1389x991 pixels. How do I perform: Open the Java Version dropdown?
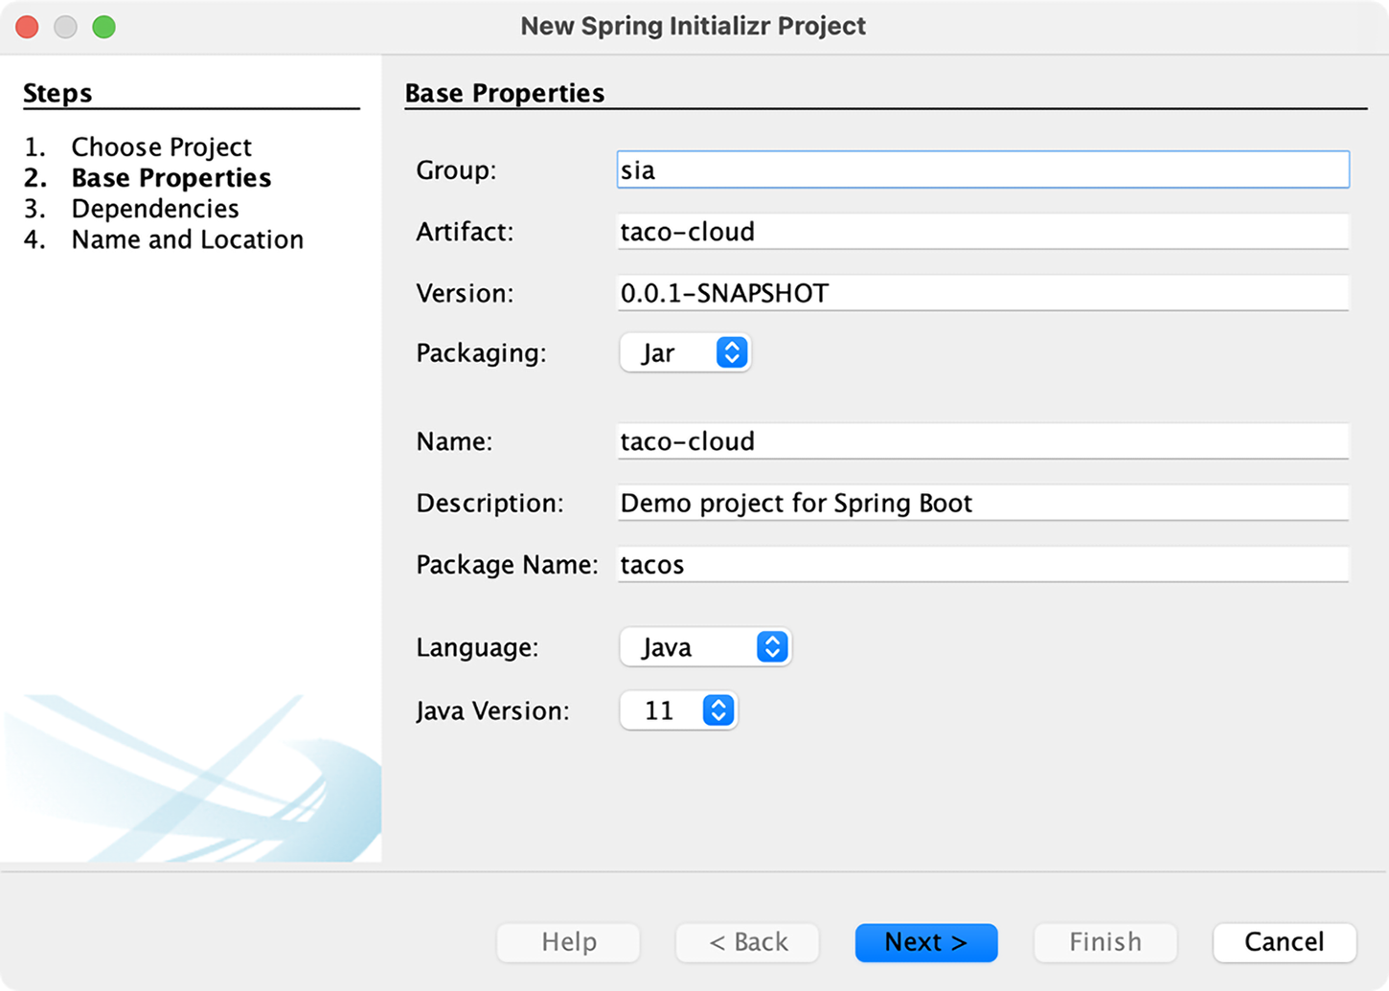click(678, 710)
